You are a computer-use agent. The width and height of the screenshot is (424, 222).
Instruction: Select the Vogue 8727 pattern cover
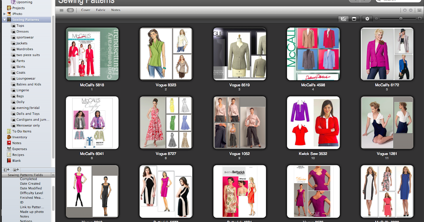tap(166, 123)
